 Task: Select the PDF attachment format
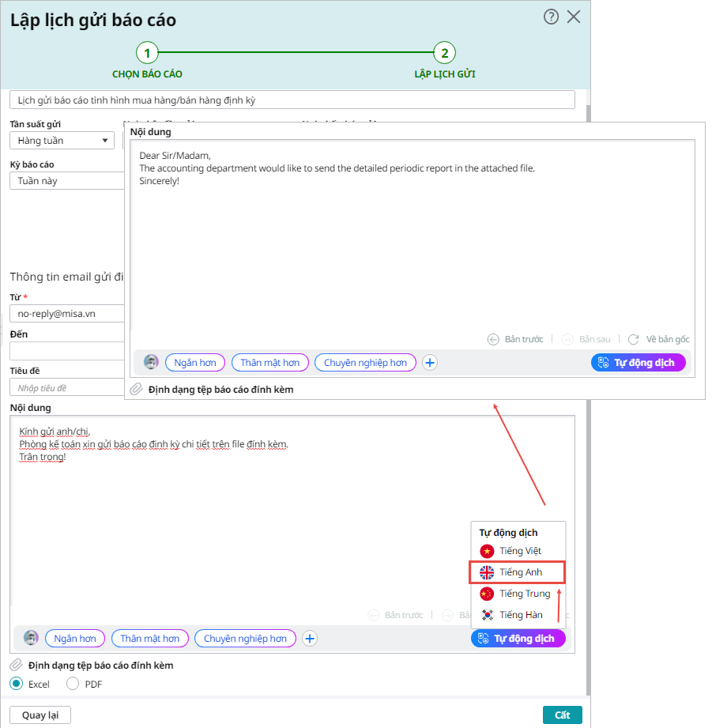pyautogui.click(x=73, y=684)
